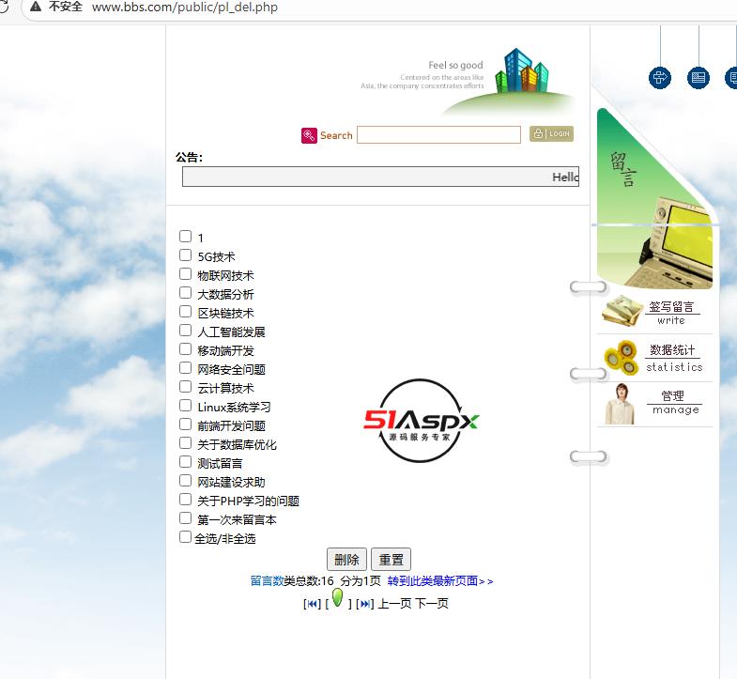
Task: Tick the 大数据分析 checkbox
Action: pyautogui.click(x=185, y=292)
